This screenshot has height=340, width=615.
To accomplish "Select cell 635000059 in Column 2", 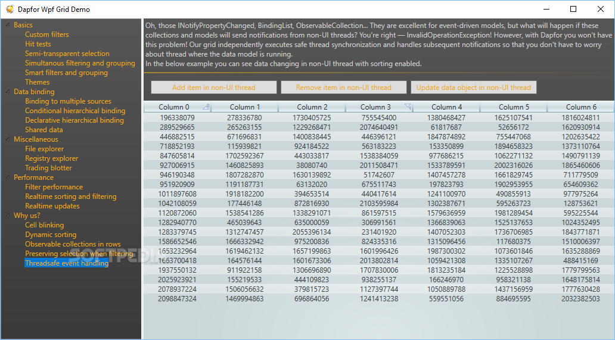I will tap(312, 223).
